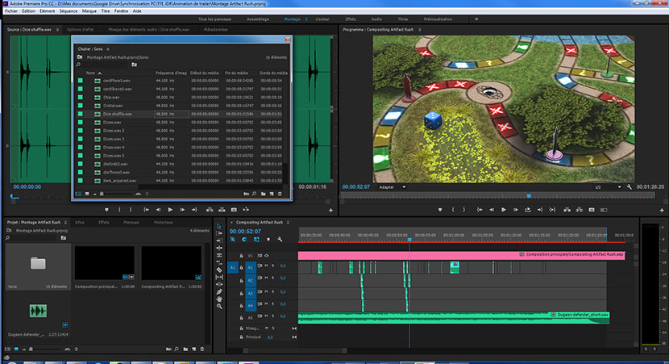This screenshot has height=364, width=669.
Task: Open the Métadonnées tab
Action: [215, 30]
